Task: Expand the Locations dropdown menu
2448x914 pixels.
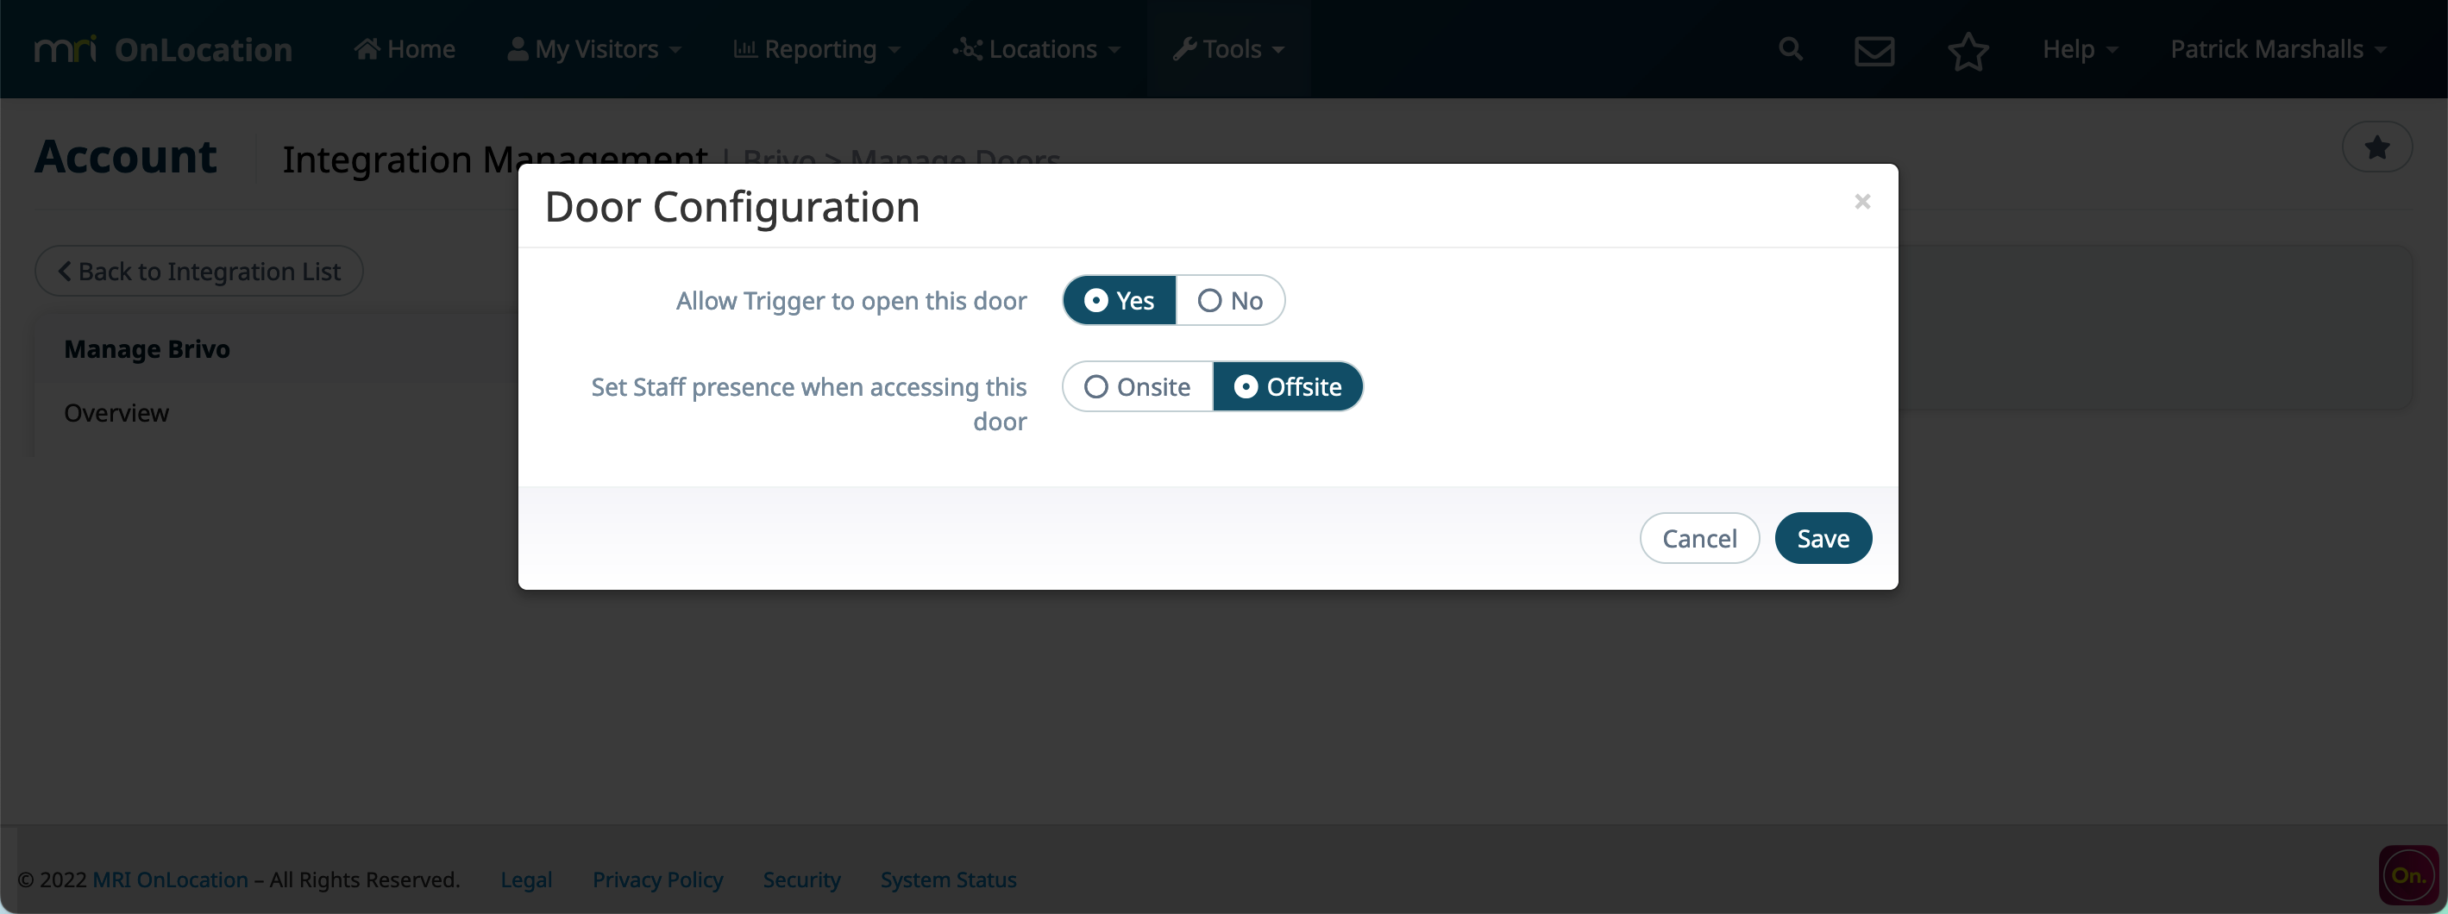Action: [x=1037, y=49]
